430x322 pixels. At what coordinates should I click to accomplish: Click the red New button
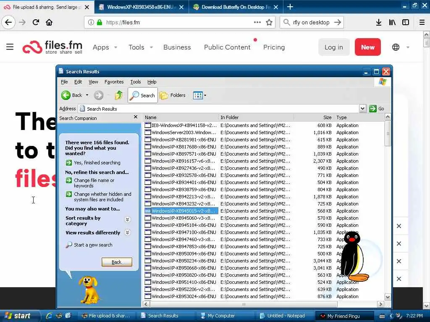click(x=367, y=47)
